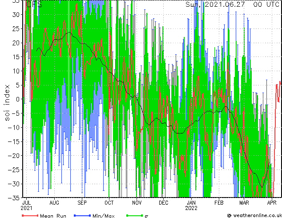Image resolution: width=282 pixels, height=218 pixels.
Task: Click the 'Mean Run' legend text
Action: click(53, 216)
